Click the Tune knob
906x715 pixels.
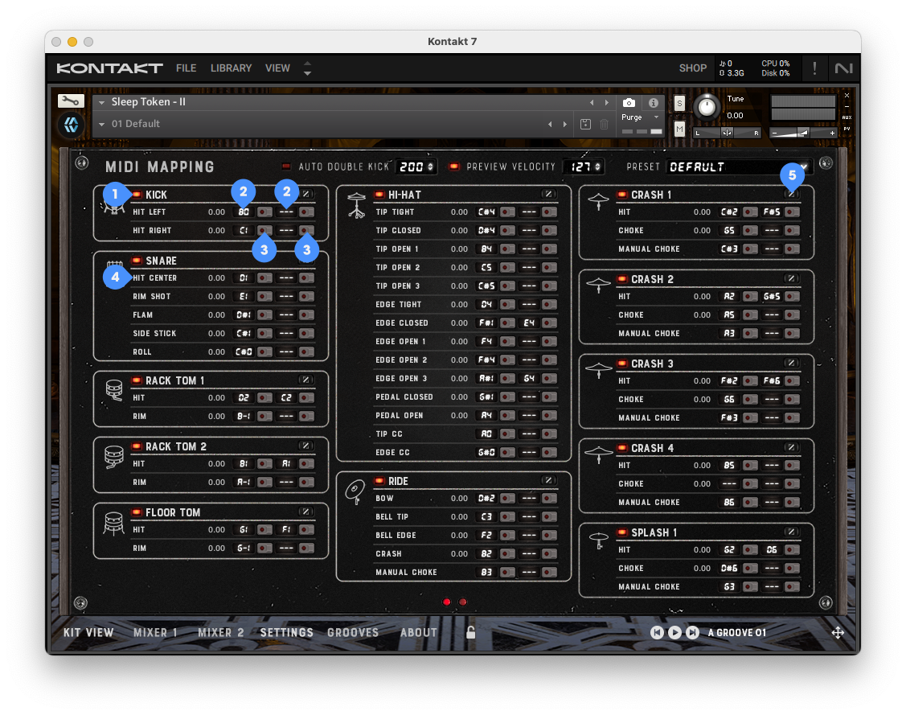[x=707, y=106]
